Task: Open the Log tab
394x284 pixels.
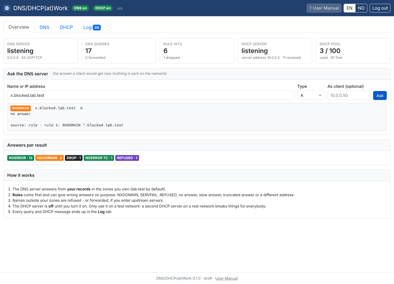Action: 92,27
